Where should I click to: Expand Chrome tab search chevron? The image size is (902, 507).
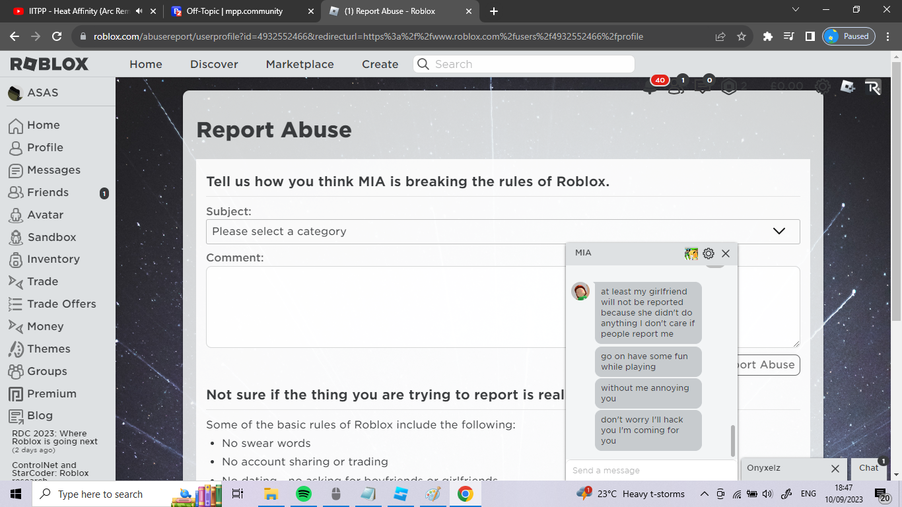pyautogui.click(x=796, y=10)
